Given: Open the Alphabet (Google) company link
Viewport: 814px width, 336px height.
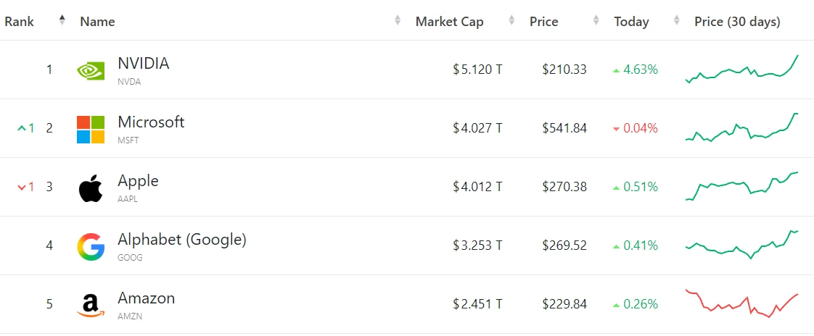Looking at the screenshot, I should pyautogui.click(x=181, y=240).
